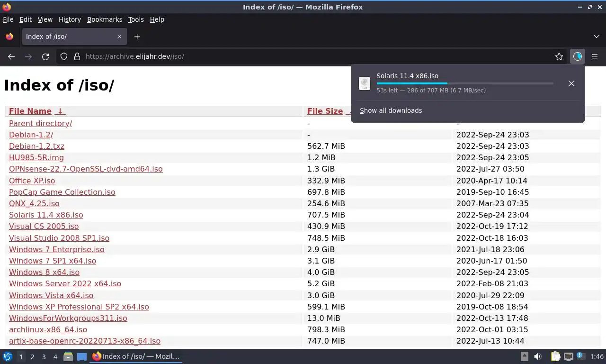Bookmark this page with the star
This screenshot has width=606, height=364.
559,56
